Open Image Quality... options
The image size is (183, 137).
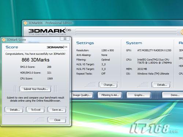[x=82, y=95]
